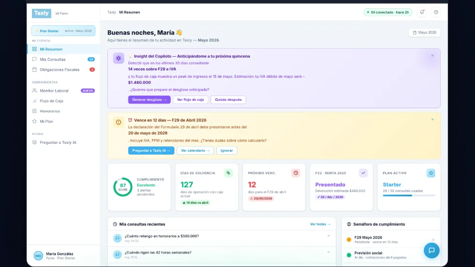
Task: Click the 14 días vs abril tag
Action: click(196, 202)
